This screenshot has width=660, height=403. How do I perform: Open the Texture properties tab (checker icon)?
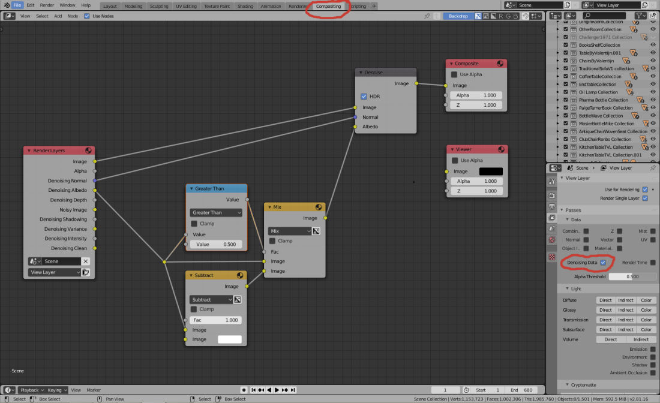pos(552,257)
